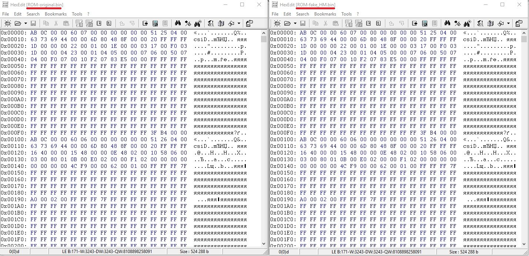Click paint bucket icon in ROM-fake_HM window
529x256 pixels.
(x=500, y=23)
